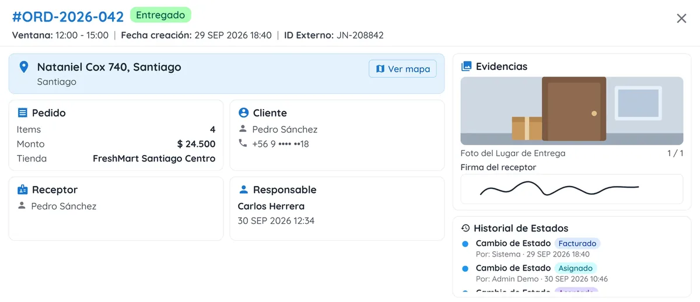
Task: Select creation date 29 SEP 2026 18:40
Action: click(233, 35)
